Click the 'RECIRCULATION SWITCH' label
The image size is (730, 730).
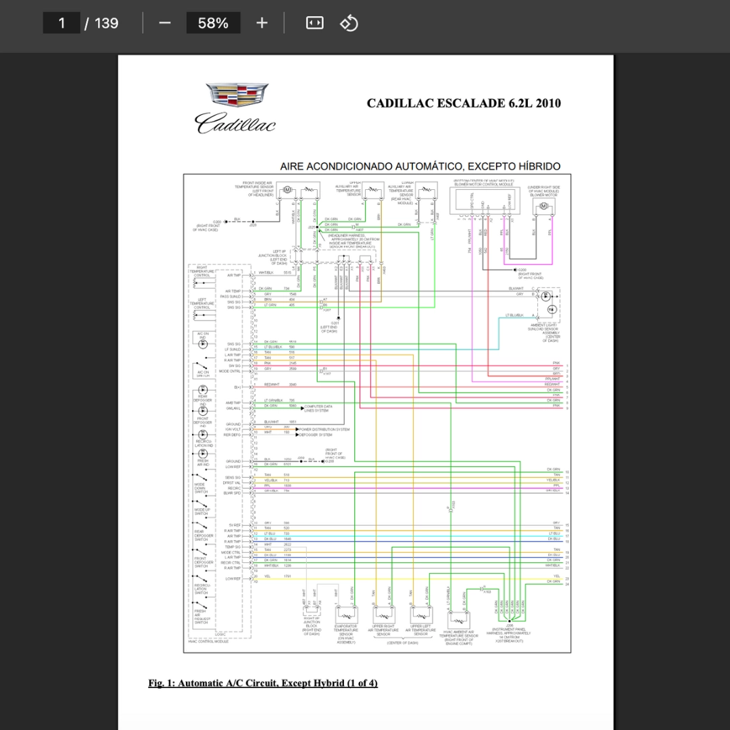(201, 589)
